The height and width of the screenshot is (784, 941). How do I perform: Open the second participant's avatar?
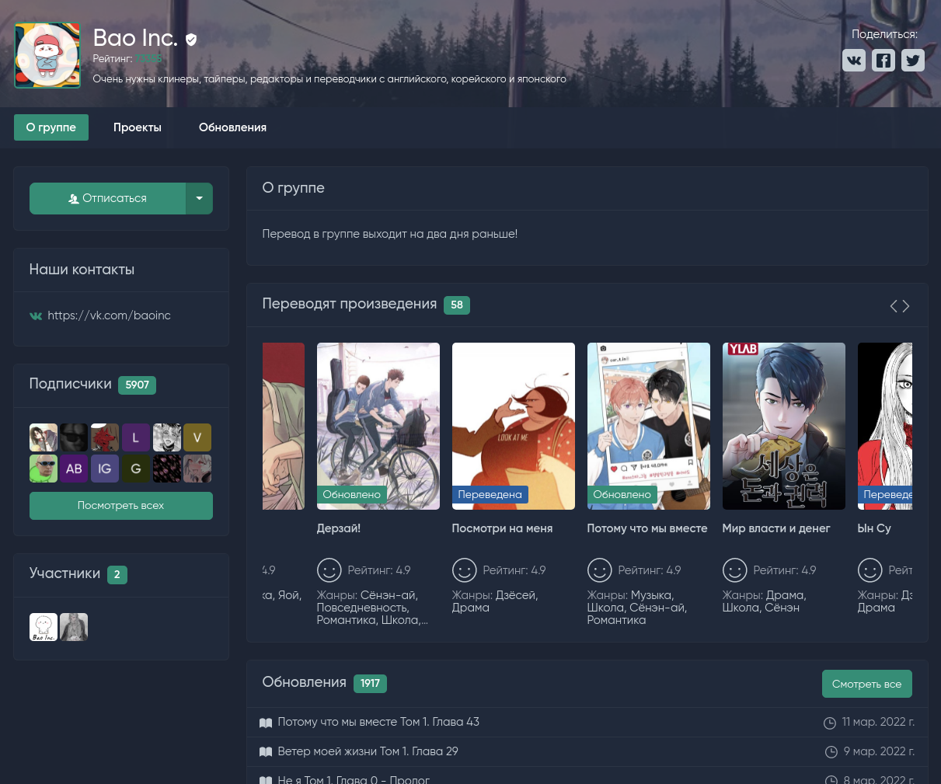point(74,627)
